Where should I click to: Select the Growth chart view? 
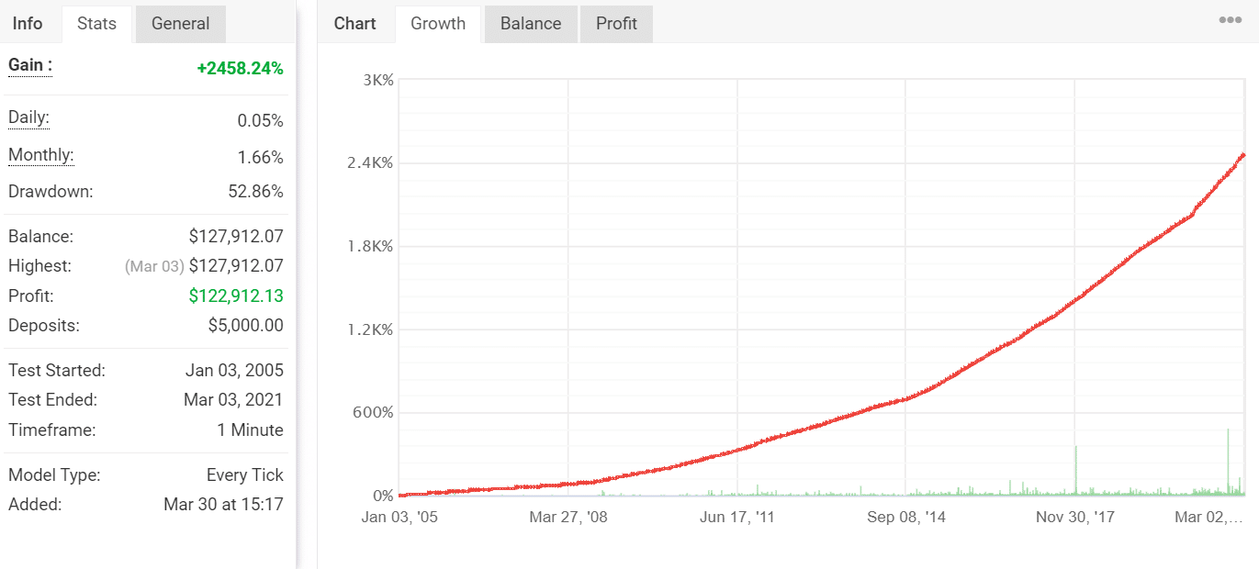tap(438, 24)
